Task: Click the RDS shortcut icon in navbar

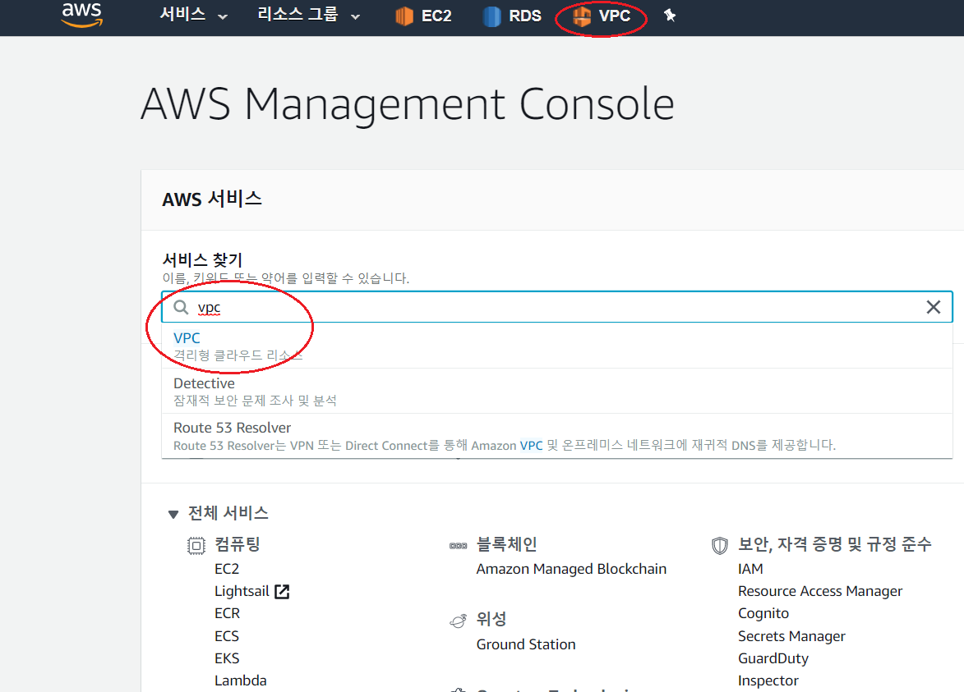Action: 491,16
